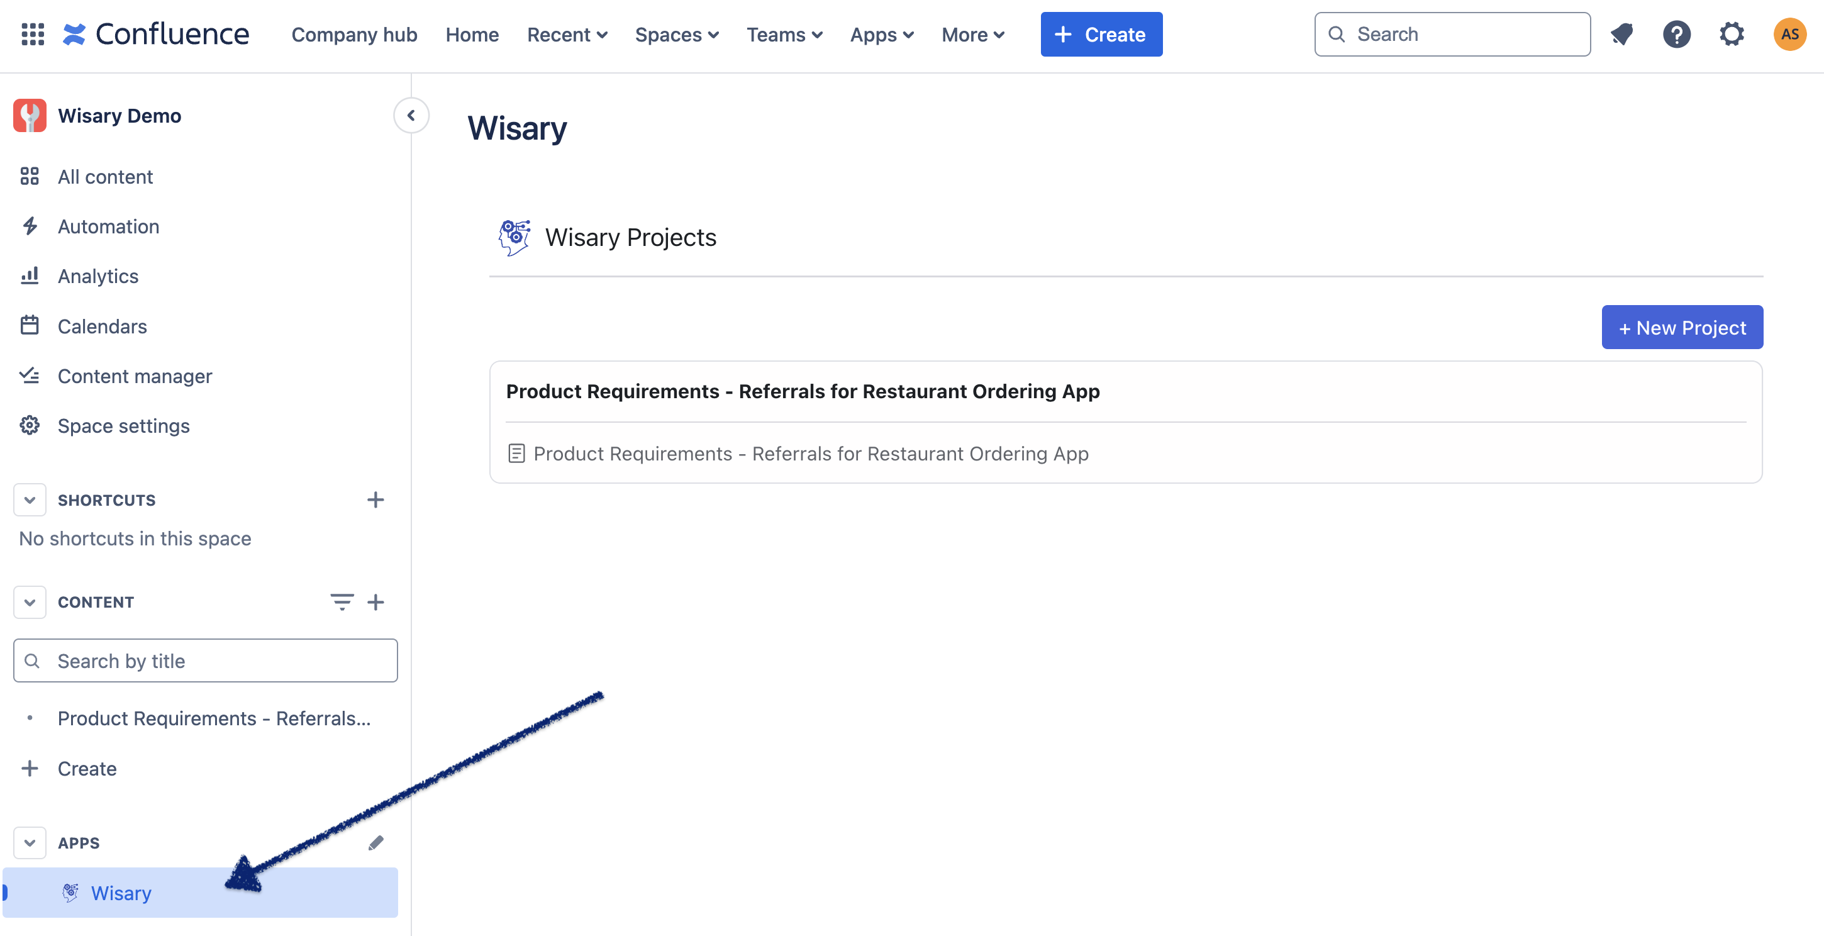This screenshot has width=1824, height=936.
Task: Expand the CONTENT section collapse toggle
Action: point(29,601)
